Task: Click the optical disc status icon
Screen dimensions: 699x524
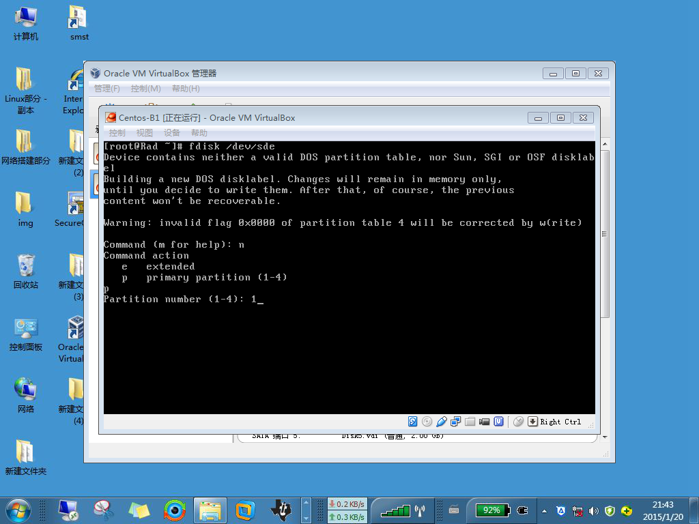Action: 427,422
